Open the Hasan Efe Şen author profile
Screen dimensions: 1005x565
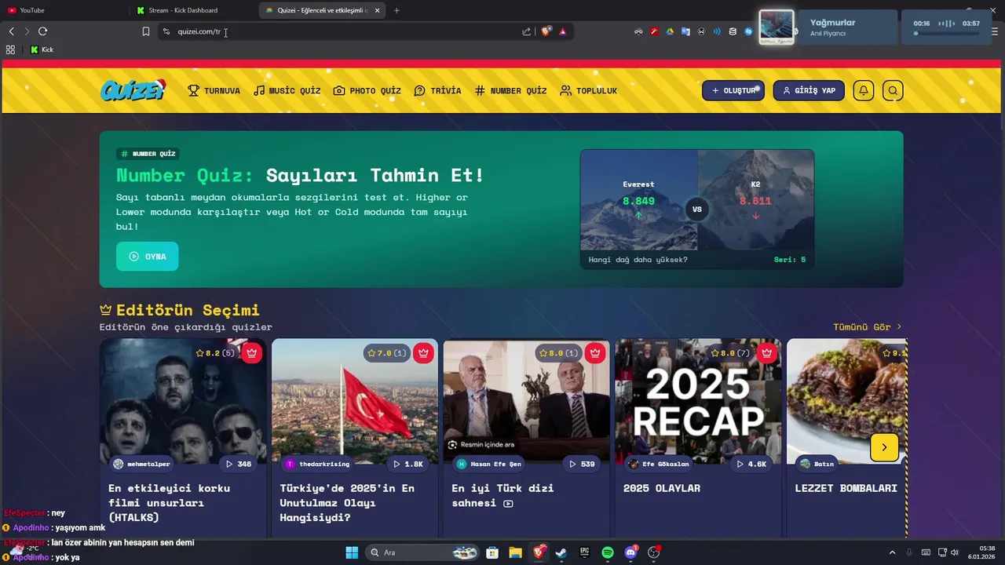click(x=489, y=464)
